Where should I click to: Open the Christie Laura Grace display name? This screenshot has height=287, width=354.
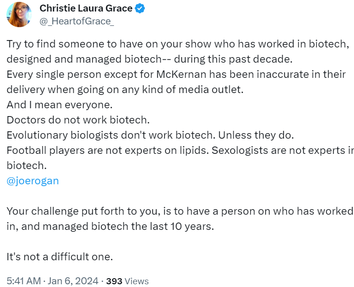click(x=85, y=8)
